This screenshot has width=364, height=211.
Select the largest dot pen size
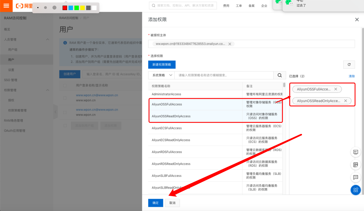tap(54, 8)
